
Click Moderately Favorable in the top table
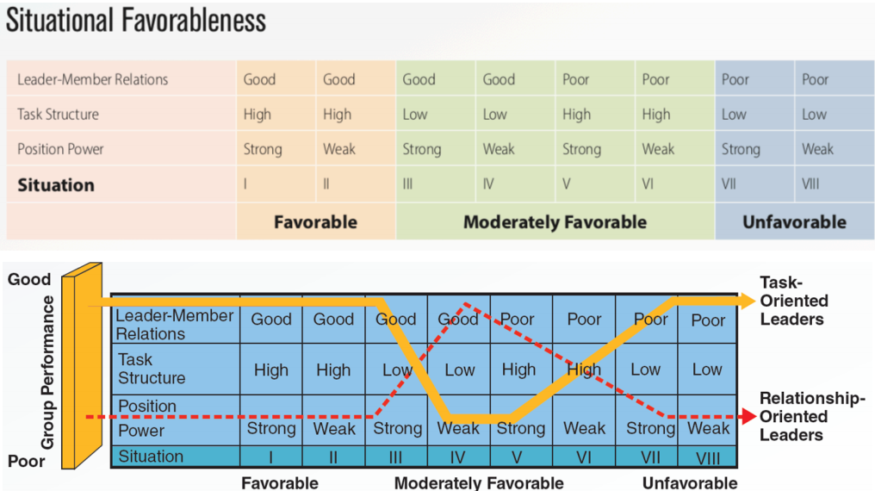tap(555, 222)
